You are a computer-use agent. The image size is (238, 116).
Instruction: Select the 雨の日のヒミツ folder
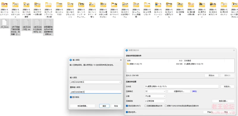[224, 9]
